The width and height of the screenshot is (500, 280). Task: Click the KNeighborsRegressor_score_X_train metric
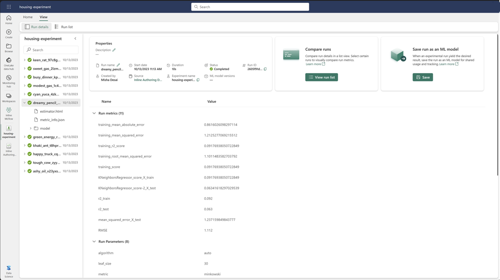click(126, 177)
